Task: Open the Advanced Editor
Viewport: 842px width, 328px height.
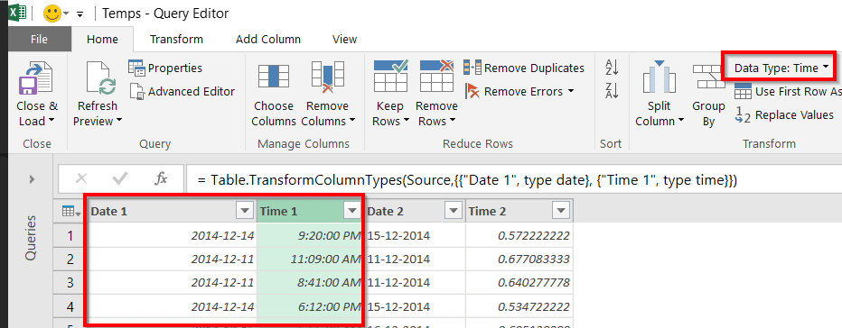Action: tap(182, 92)
